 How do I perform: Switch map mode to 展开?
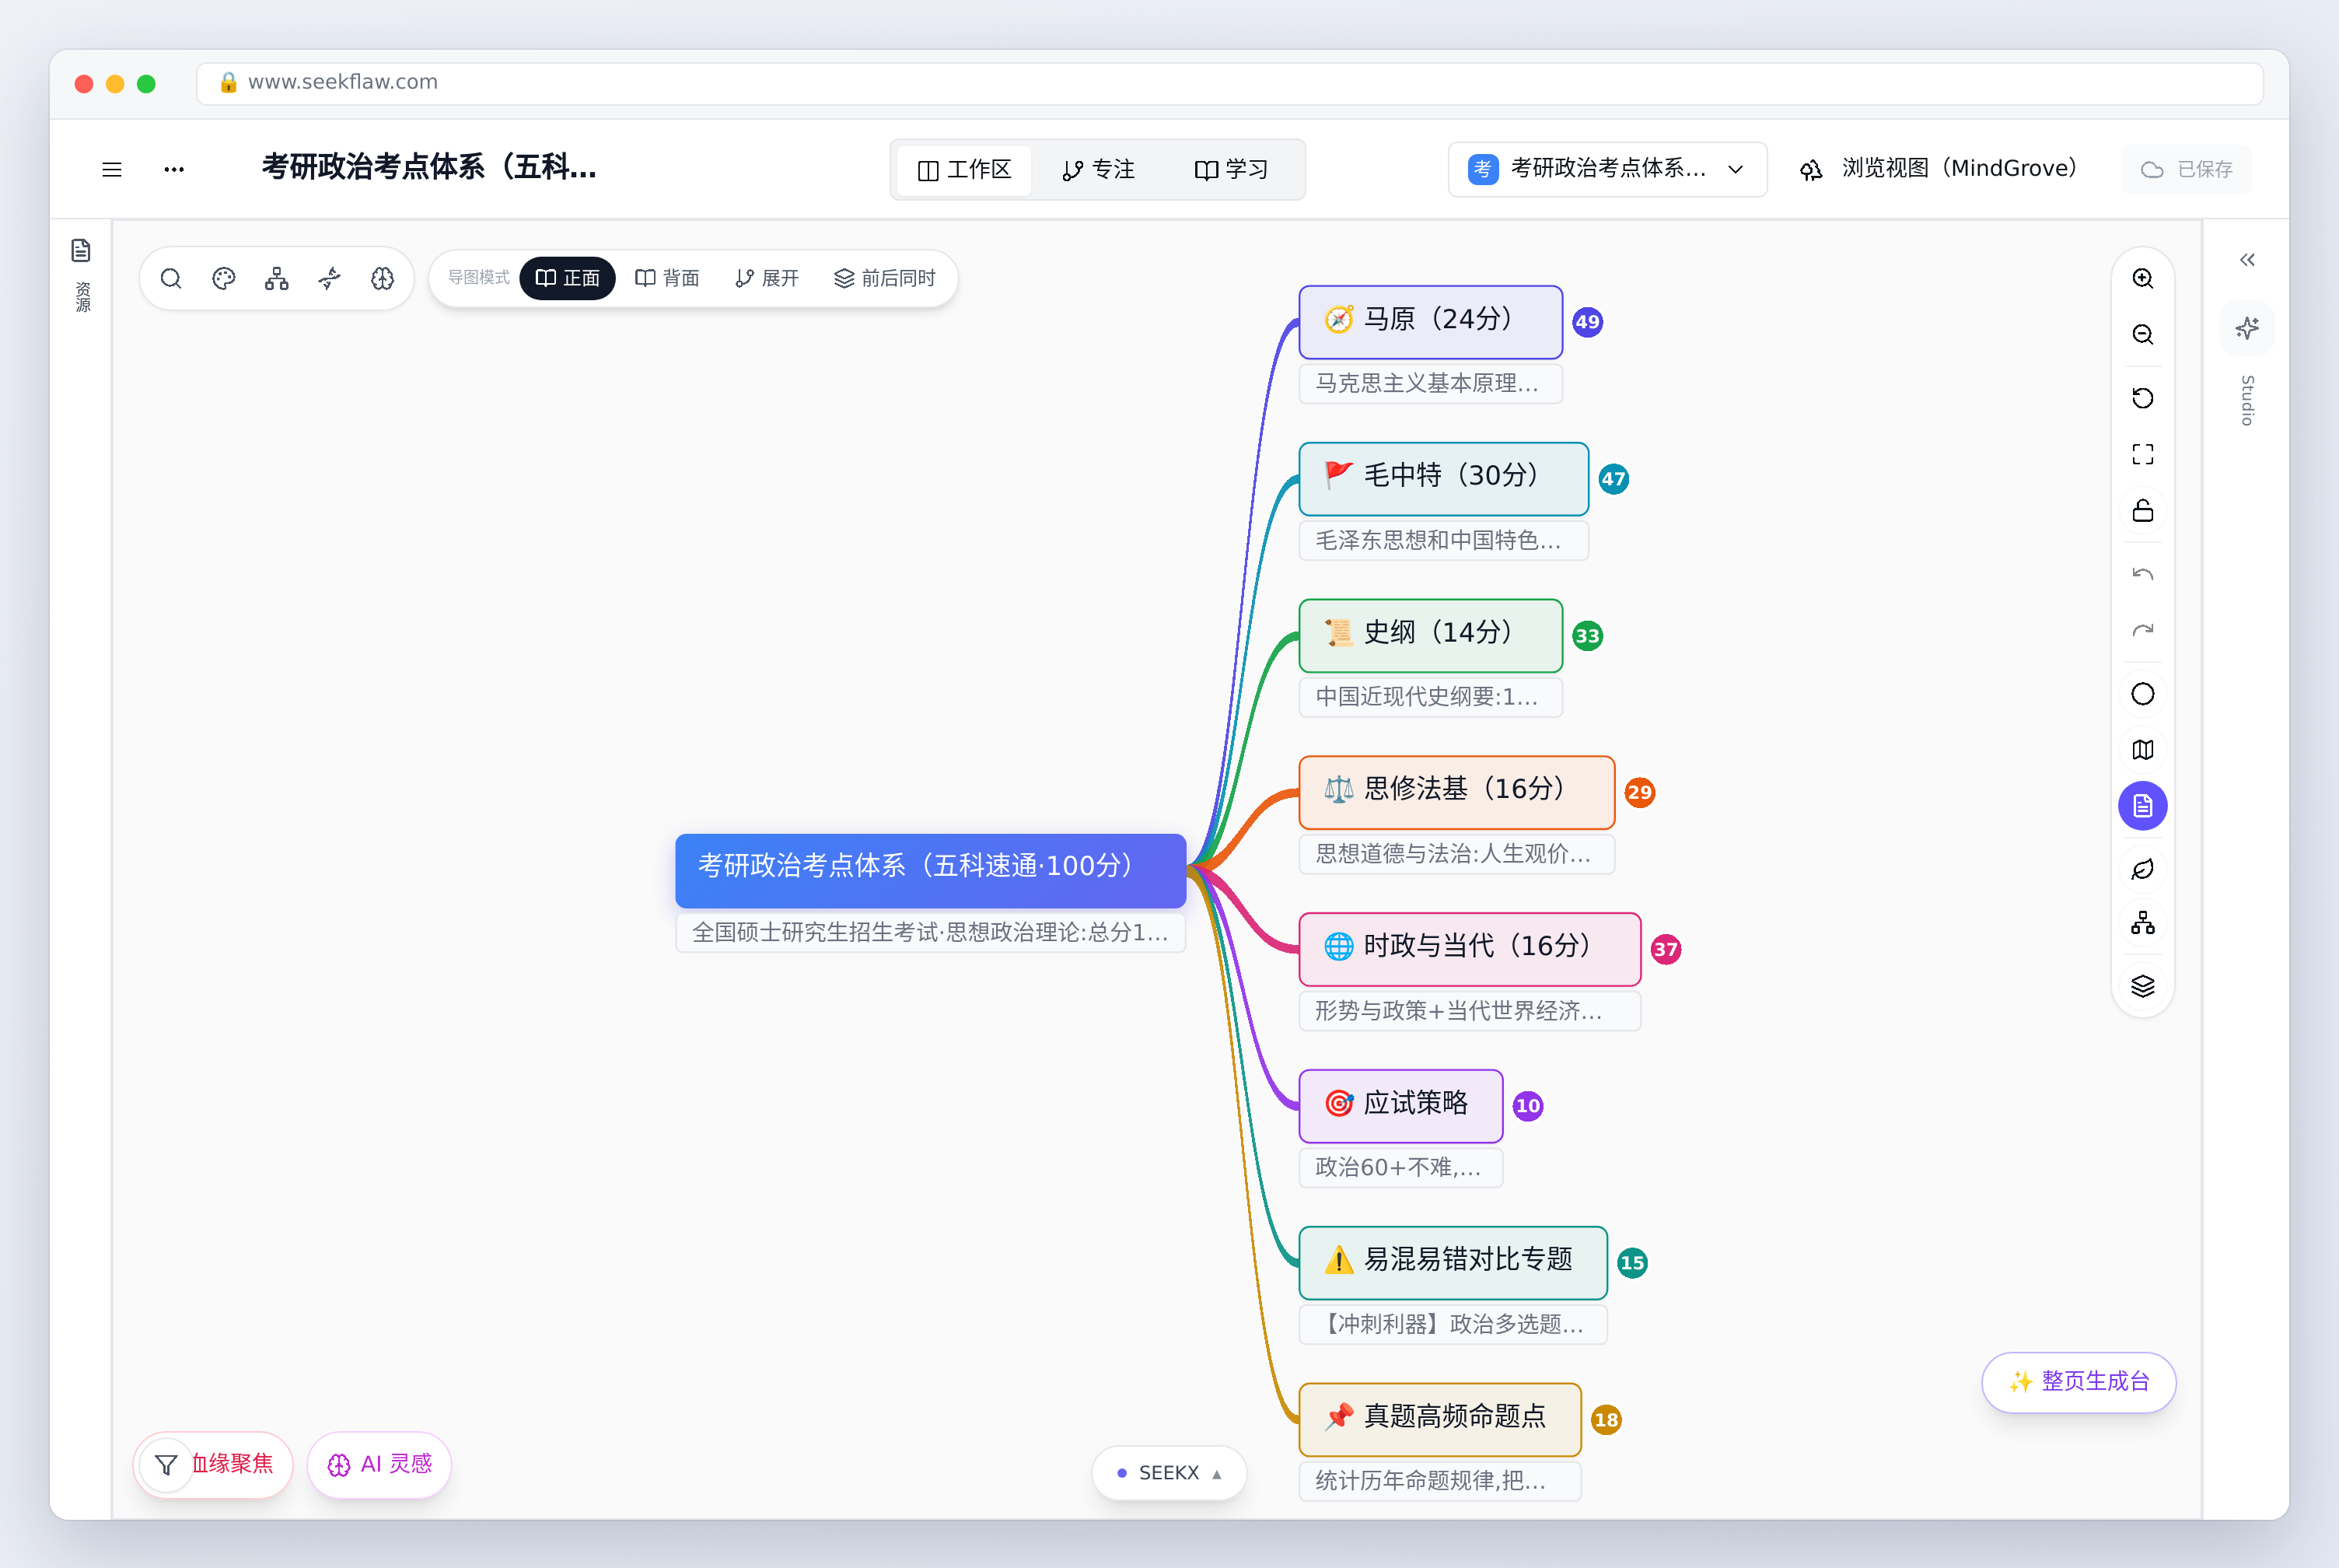767,278
